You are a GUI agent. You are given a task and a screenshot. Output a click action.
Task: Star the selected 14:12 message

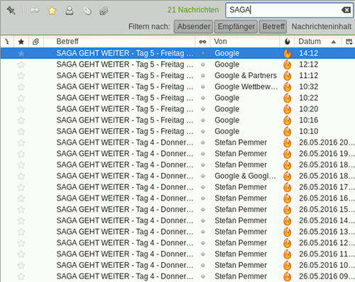tap(21, 54)
